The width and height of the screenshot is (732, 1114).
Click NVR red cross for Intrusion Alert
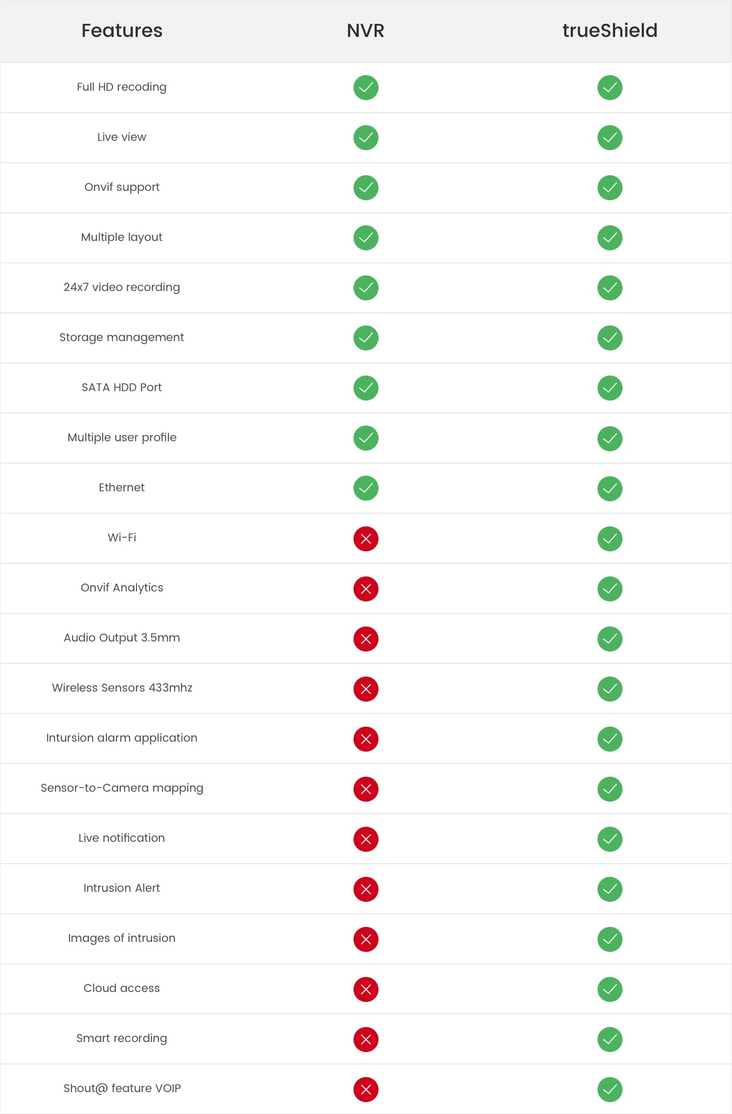tap(366, 889)
